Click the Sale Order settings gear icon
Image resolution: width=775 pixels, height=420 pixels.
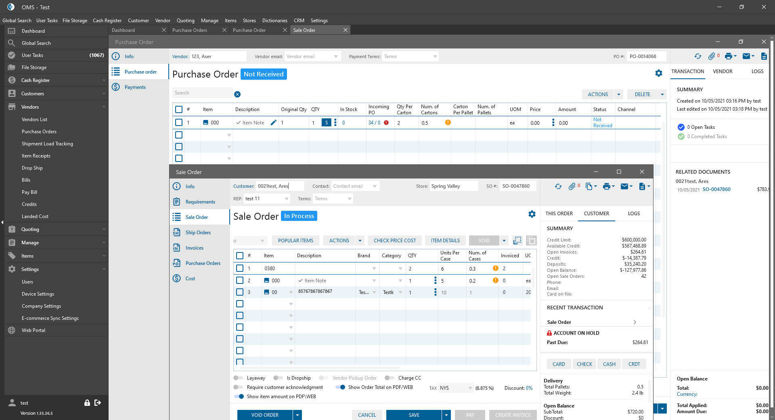click(x=532, y=214)
